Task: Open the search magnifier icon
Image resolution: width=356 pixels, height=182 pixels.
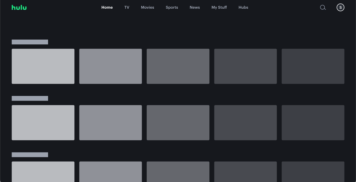Action: (x=323, y=8)
